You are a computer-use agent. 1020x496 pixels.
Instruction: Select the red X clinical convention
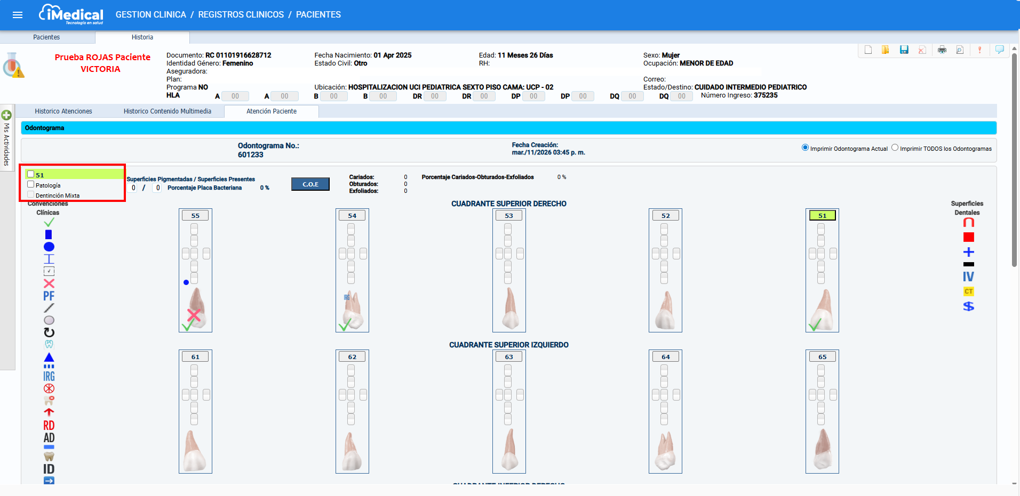[x=49, y=283]
